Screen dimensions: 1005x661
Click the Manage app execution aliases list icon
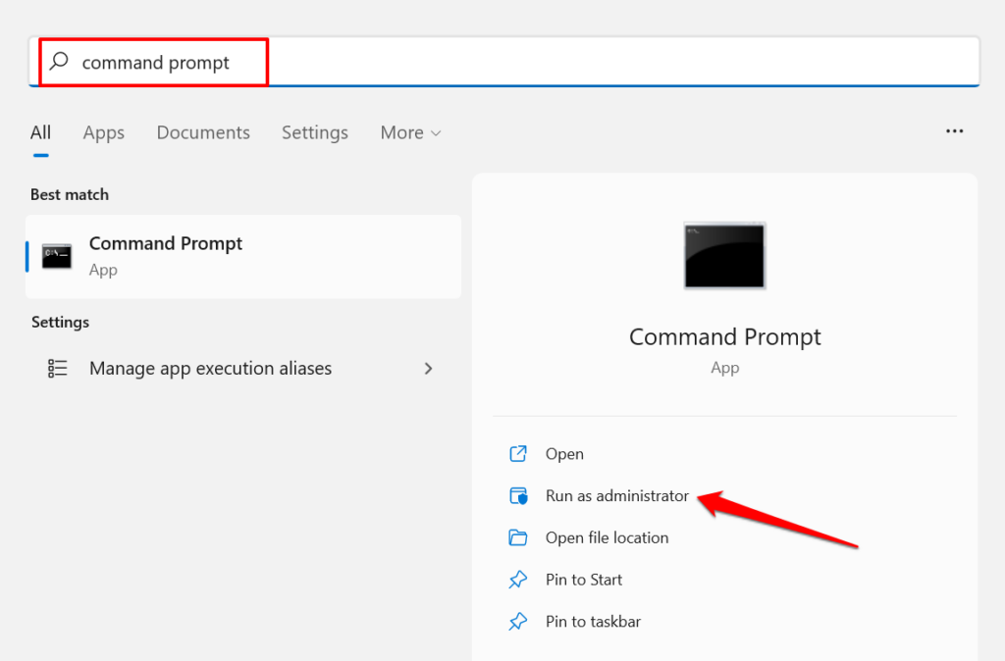tap(58, 369)
